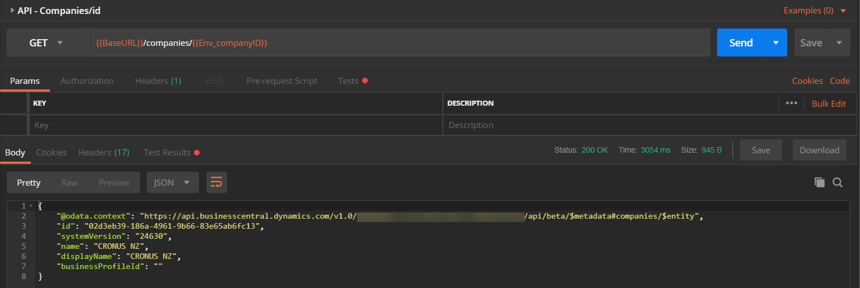Copy response body to clipboard icon
This screenshot has height=288, width=860.
820,182
